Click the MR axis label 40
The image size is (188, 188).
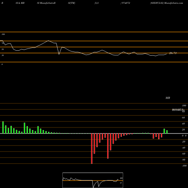(x=183, y=124)
